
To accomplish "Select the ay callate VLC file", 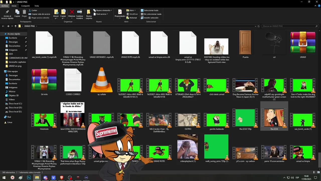I will tap(102, 82).
